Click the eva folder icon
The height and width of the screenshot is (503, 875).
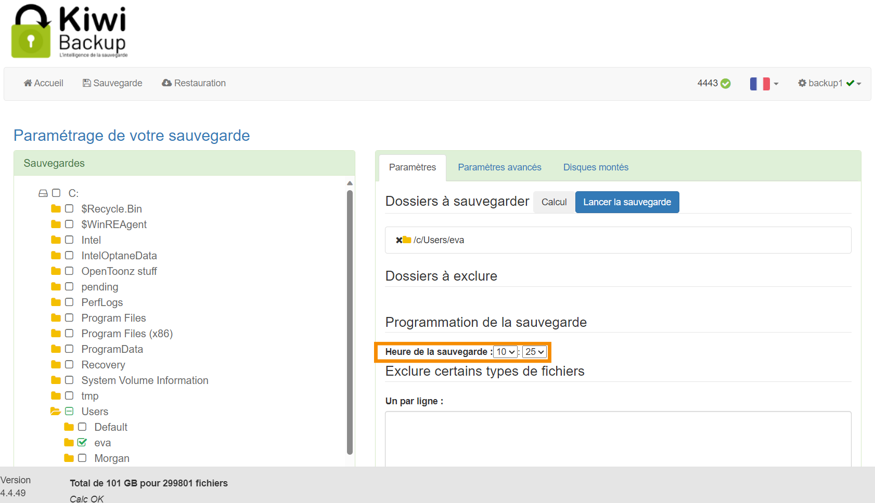pos(69,443)
